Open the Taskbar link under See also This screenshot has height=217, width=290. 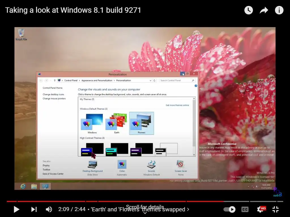pos(46,170)
